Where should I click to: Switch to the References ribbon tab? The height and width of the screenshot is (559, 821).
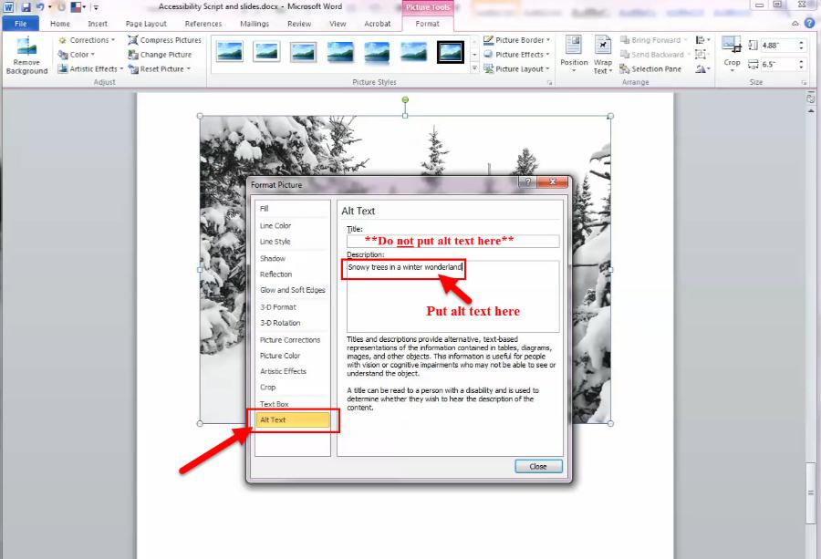tap(203, 24)
